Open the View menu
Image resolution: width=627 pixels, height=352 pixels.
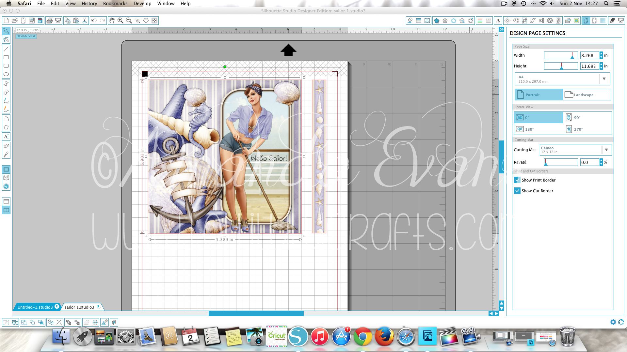click(x=70, y=4)
